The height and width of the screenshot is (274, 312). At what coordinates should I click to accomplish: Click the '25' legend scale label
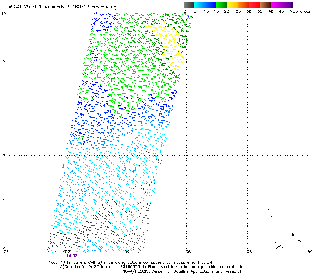[238, 11]
